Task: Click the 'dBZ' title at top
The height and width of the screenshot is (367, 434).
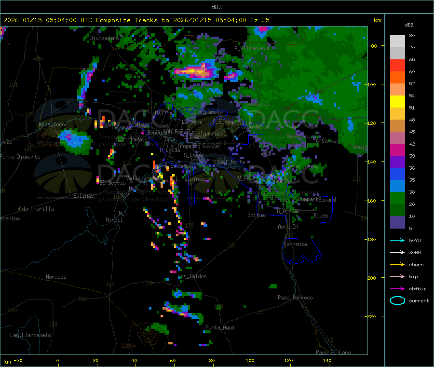Action: [x=217, y=7]
